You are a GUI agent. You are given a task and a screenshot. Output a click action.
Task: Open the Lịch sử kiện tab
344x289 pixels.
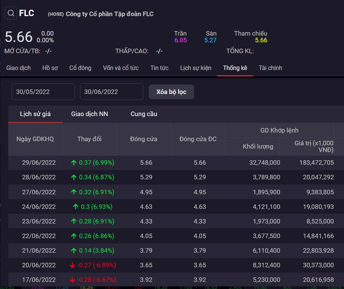(x=196, y=68)
